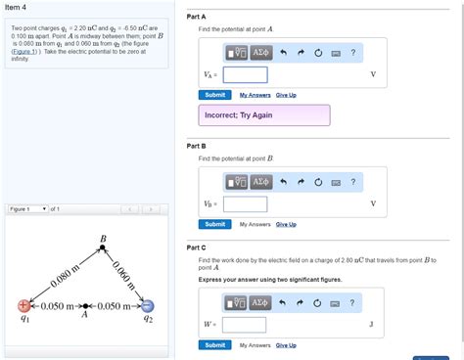Click the W answer input field
Screen dimensions: 464x360
pos(244,325)
